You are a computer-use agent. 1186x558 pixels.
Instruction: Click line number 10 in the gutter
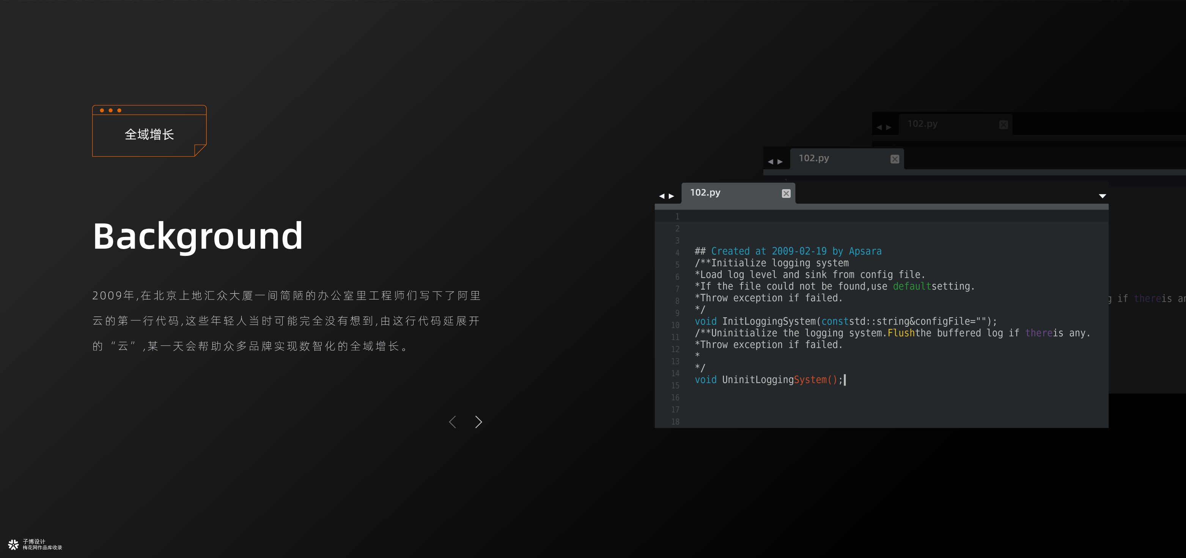675,325
